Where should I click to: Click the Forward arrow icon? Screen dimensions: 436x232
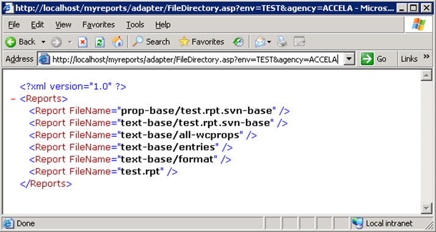[56, 42]
